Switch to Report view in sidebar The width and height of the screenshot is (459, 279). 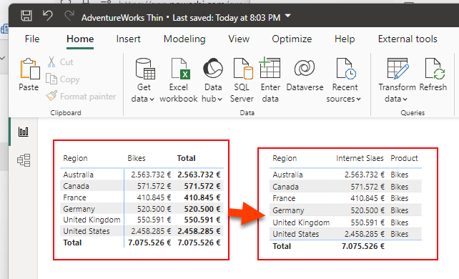coord(24,132)
